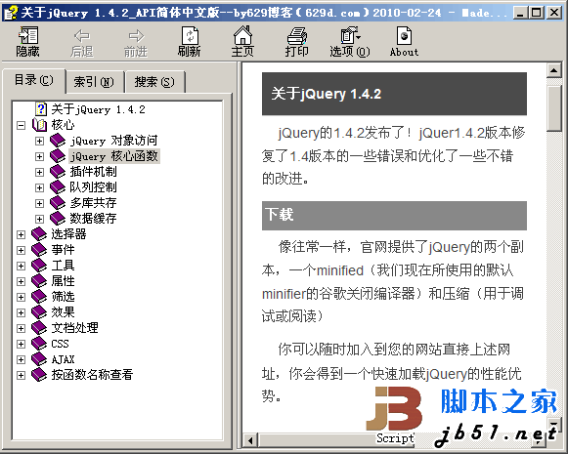The height and width of the screenshot is (454, 568).
Task: Select the 按函数名称查看 tree item
Action: (92, 375)
